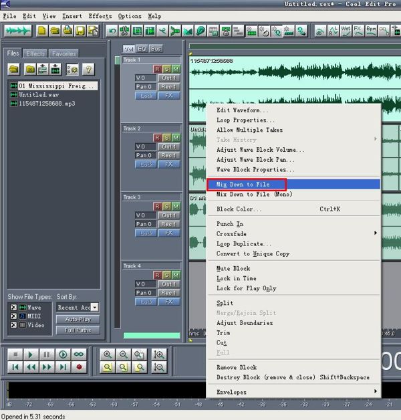The height and width of the screenshot is (420, 401).
Task: Click the green horizontal bar below track controls
Action: click(x=152, y=335)
